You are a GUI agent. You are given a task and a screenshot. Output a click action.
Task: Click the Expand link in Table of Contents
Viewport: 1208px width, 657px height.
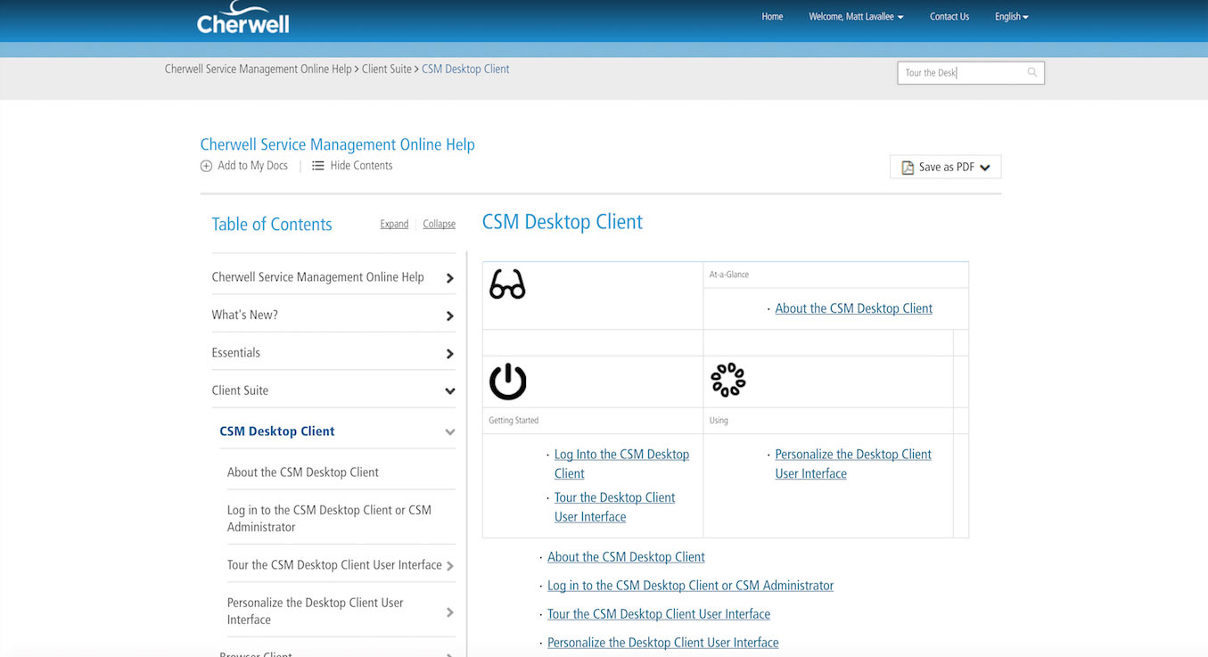(394, 225)
